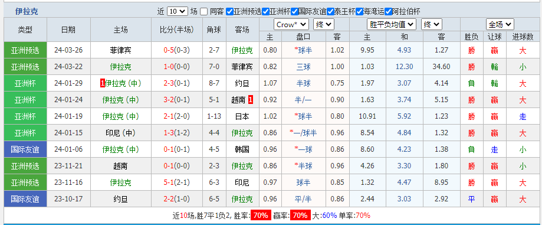Viewport: 542px width, 225px height.
Task: Open the 终 dropdown next to Crow*
Action: [x=324, y=25]
